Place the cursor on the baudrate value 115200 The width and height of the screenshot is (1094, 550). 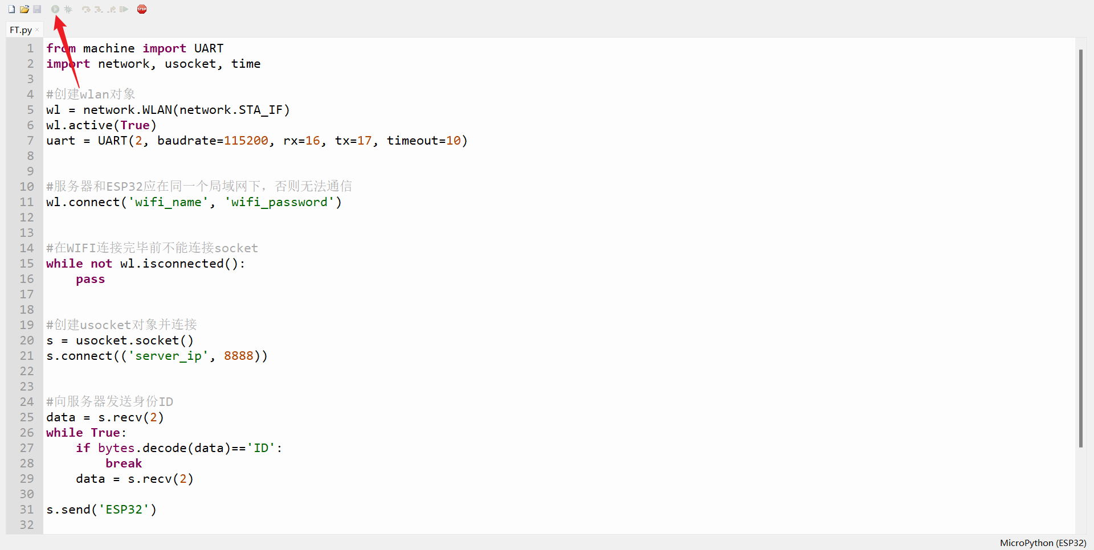click(246, 141)
